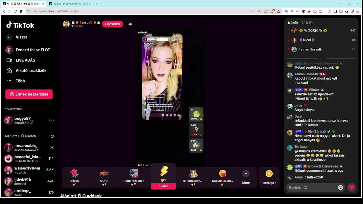Open Alkotói eszközök
This screenshot has height=204, width=363.
click(x=26, y=71)
